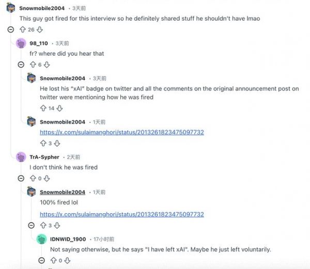
Task: Upvote 98_110's "fr? where did you hear that" comment
Action: click(33, 65)
